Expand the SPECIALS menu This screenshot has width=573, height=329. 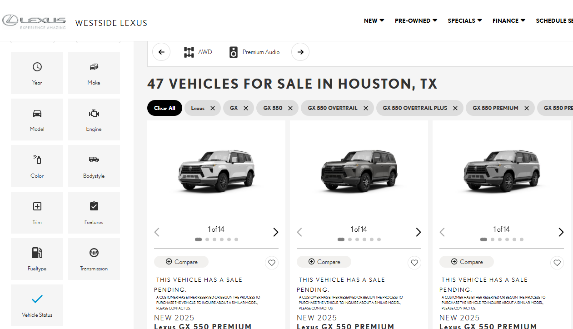coord(465,20)
